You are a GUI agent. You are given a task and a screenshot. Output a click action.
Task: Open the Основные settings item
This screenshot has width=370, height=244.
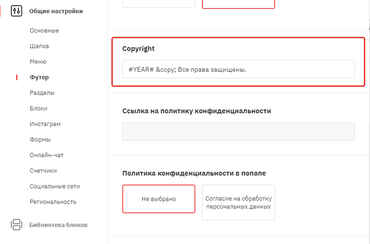click(44, 31)
